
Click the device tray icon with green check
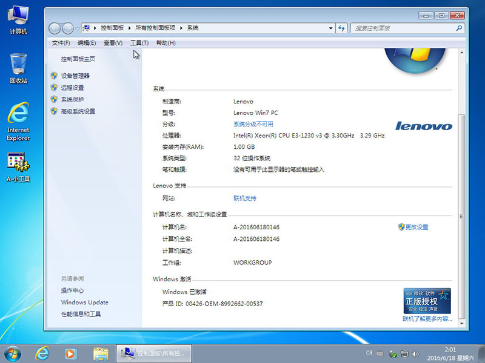click(393, 355)
